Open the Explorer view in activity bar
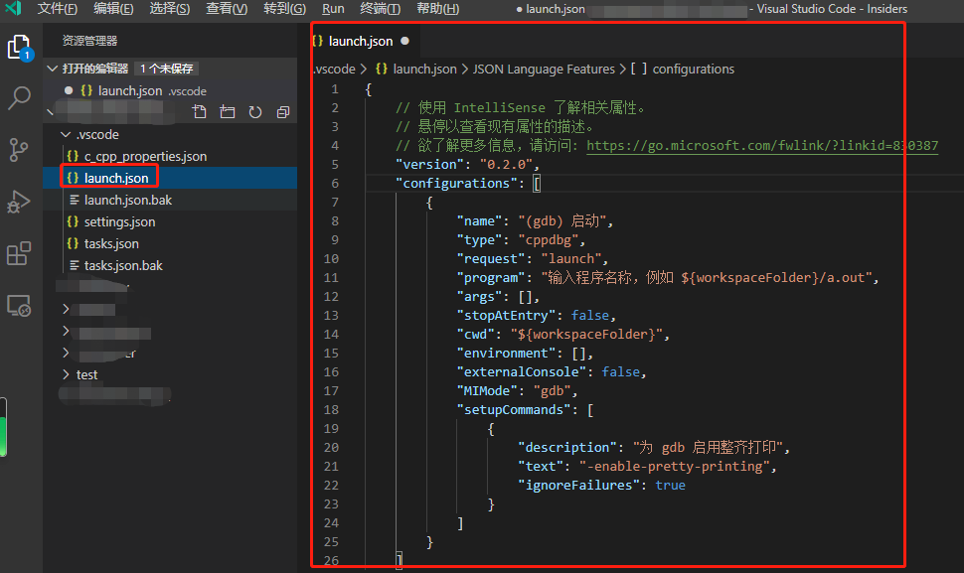Screen dimensions: 964x573 click(x=19, y=48)
